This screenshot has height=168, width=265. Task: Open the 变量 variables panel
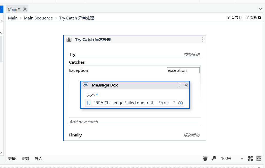coord(12,158)
